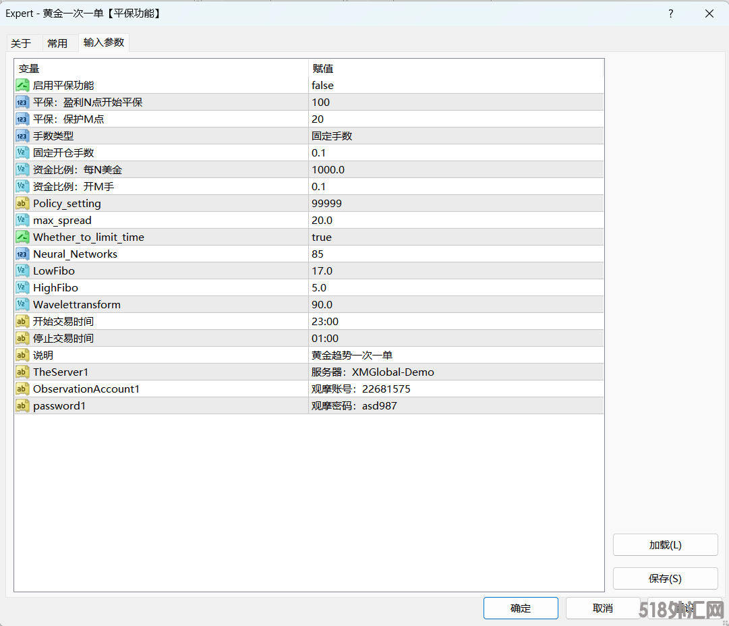Select the Wavelettransform variable name
The image size is (729, 626).
tap(77, 305)
